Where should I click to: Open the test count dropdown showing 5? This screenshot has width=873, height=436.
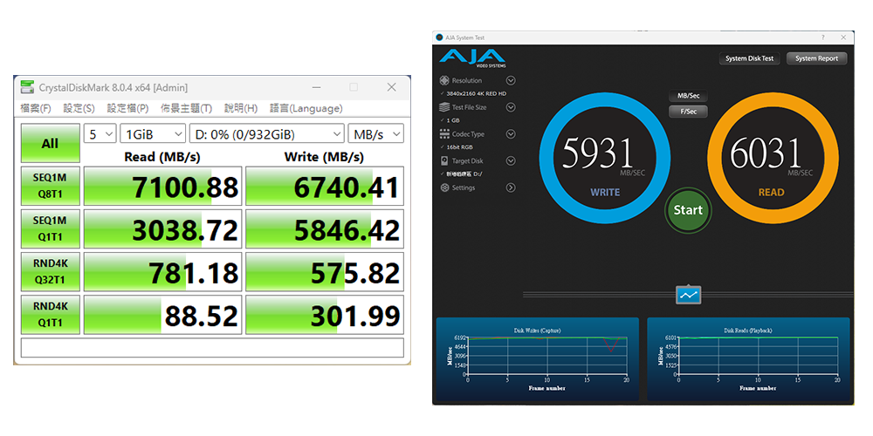(x=100, y=134)
